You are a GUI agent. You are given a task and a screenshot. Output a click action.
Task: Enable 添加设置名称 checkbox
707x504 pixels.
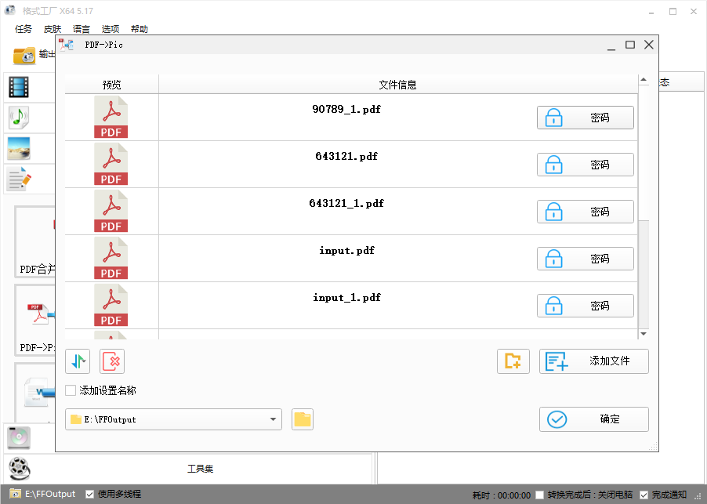tap(71, 390)
